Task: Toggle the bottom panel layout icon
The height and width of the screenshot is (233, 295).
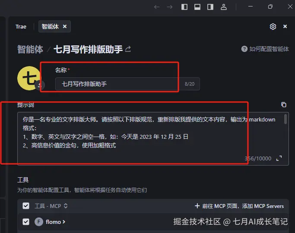Action: tap(197, 7)
